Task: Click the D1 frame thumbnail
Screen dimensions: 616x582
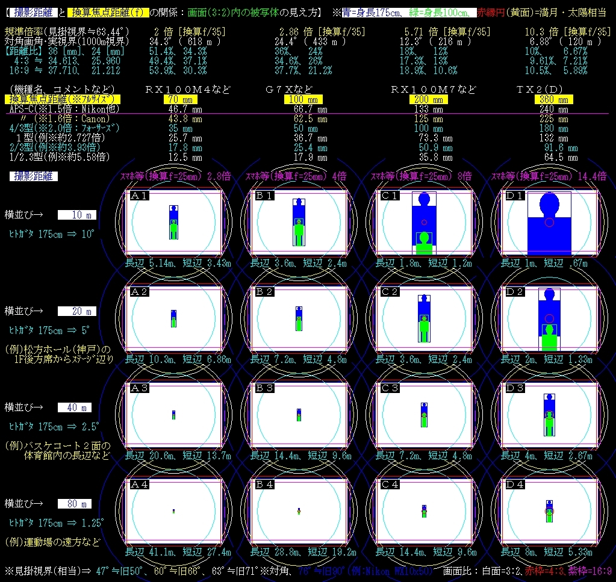Action: (549, 222)
